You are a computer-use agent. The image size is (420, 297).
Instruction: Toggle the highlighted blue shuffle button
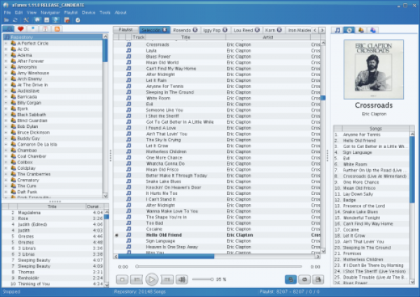click(290, 279)
